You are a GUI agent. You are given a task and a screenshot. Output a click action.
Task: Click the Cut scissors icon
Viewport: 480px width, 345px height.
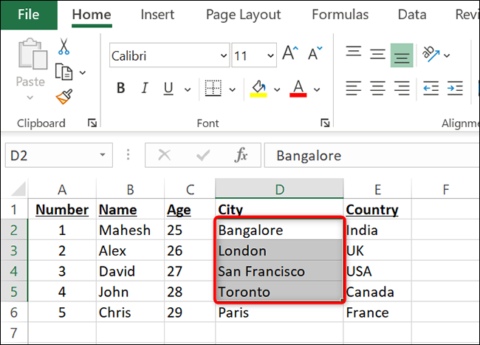click(64, 46)
